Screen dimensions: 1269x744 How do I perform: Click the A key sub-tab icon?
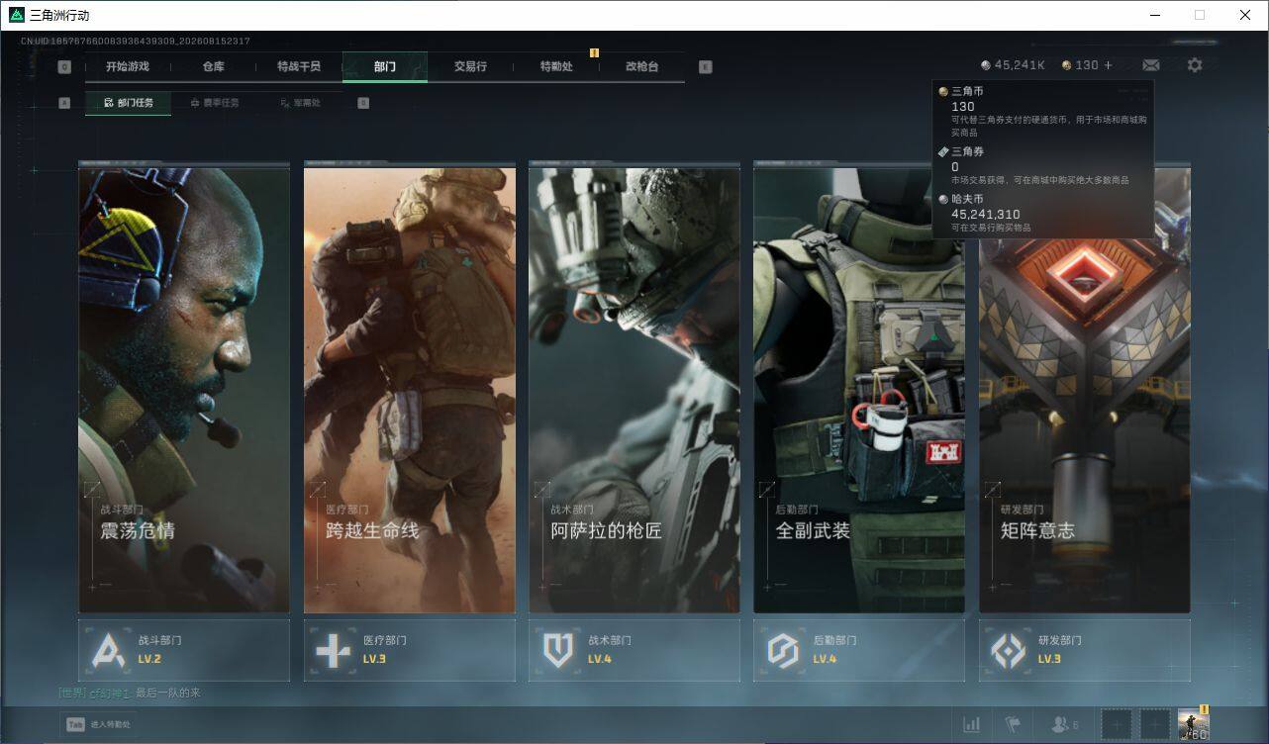[64, 103]
